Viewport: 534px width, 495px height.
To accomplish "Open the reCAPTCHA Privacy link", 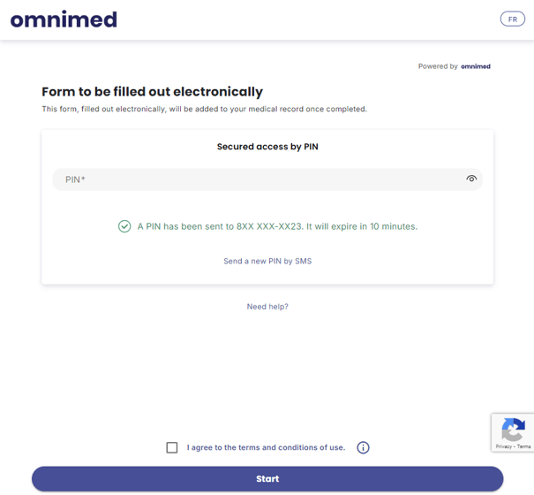I will pyautogui.click(x=504, y=446).
